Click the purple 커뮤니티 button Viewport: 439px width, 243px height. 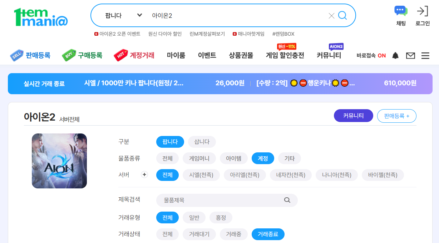pos(354,116)
